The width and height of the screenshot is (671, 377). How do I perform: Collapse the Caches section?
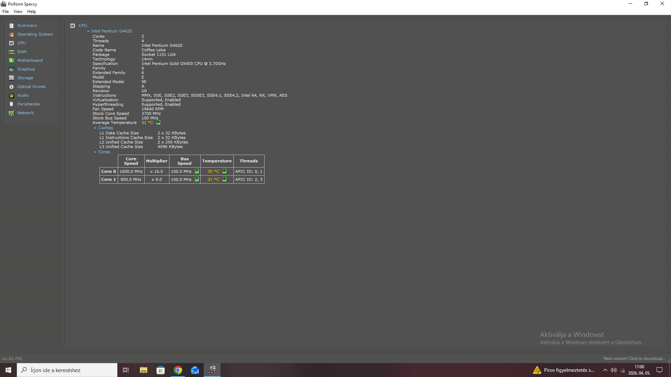tap(95, 128)
